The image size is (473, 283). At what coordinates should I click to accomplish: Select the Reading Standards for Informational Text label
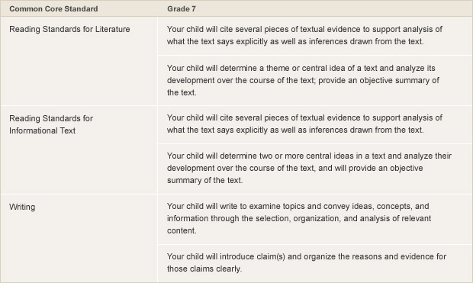pos(51,124)
